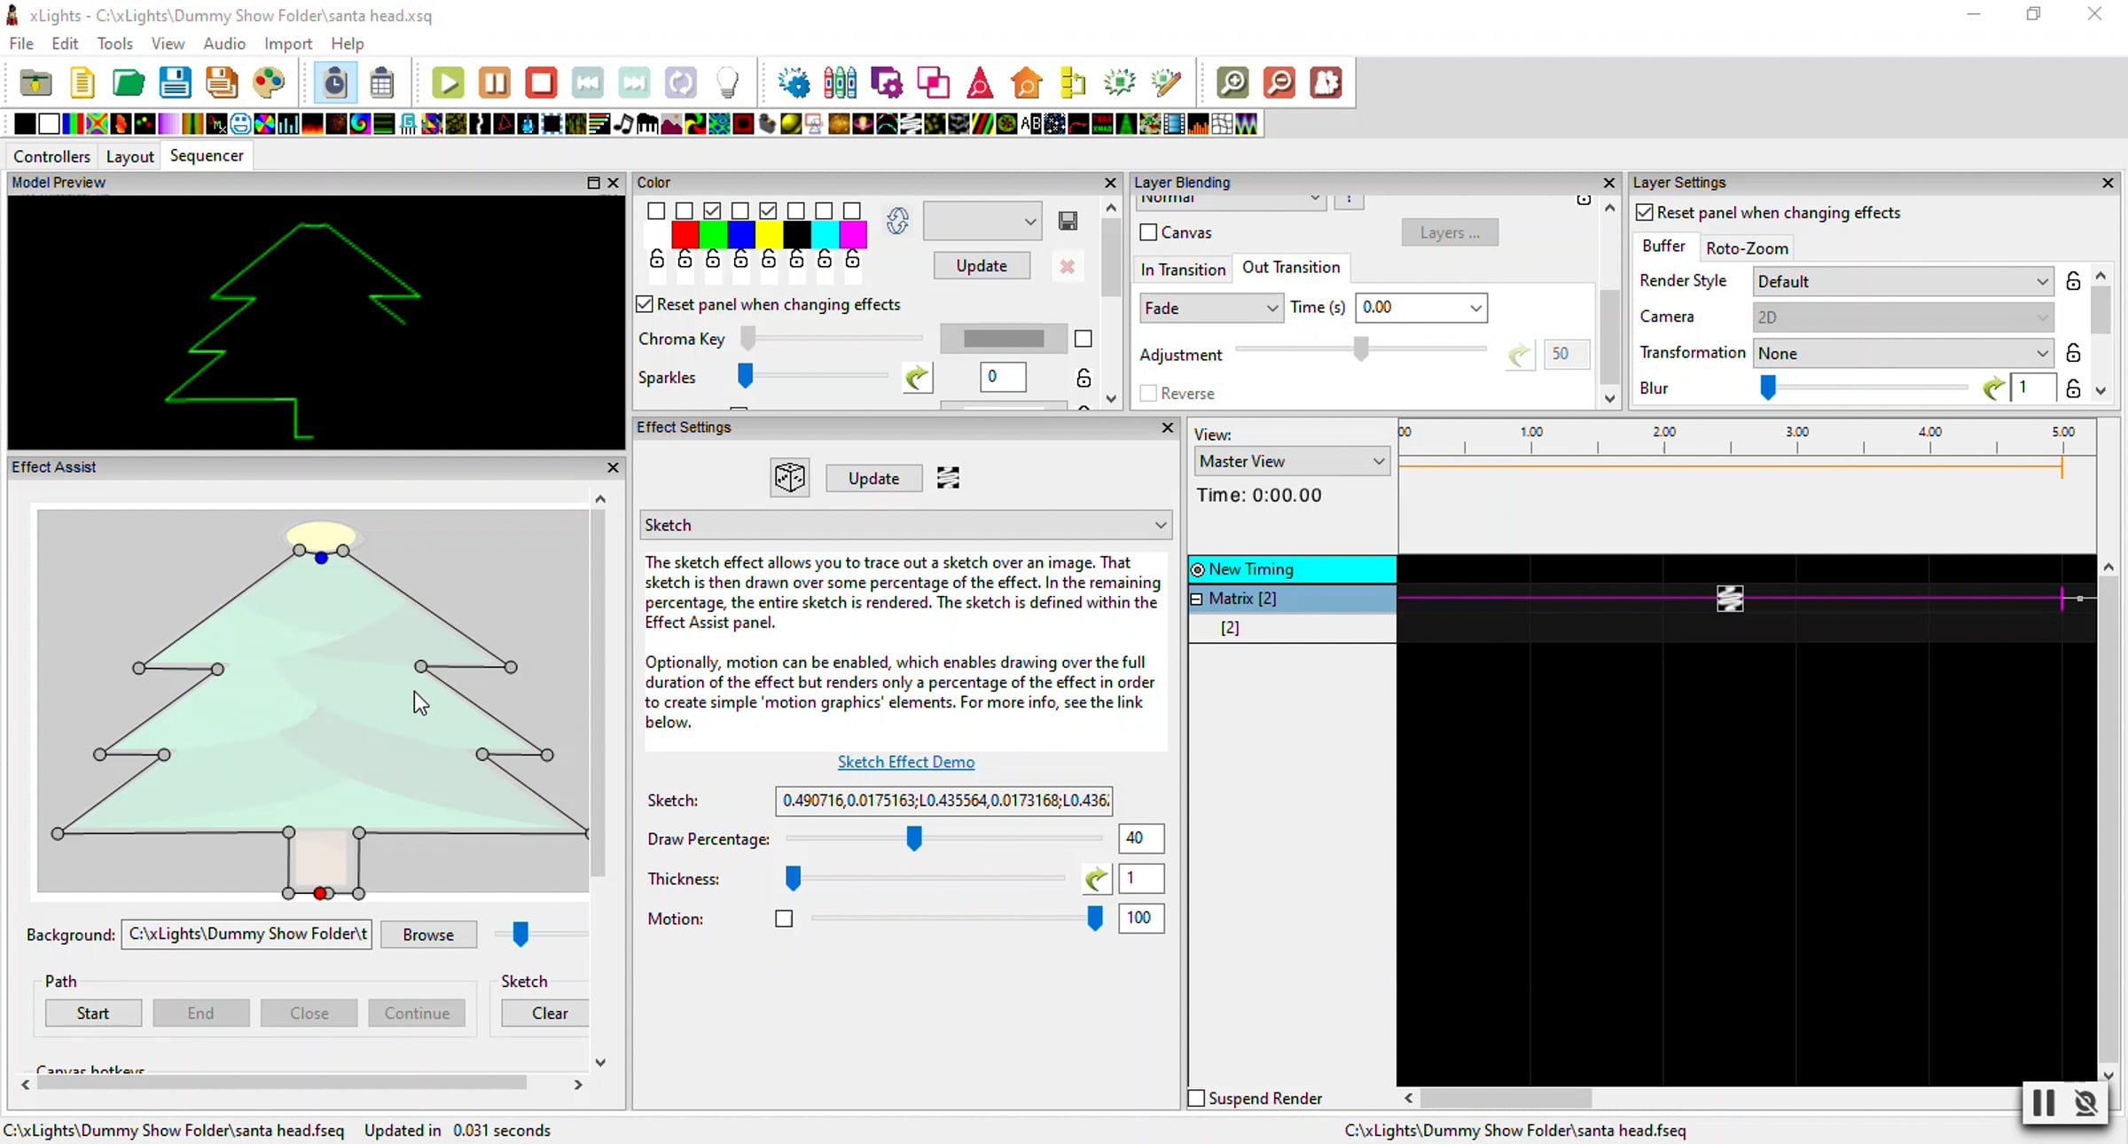The width and height of the screenshot is (2128, 1144).
Task: Click the Zoom In magnifier icon
Action: pos(1233,83)
